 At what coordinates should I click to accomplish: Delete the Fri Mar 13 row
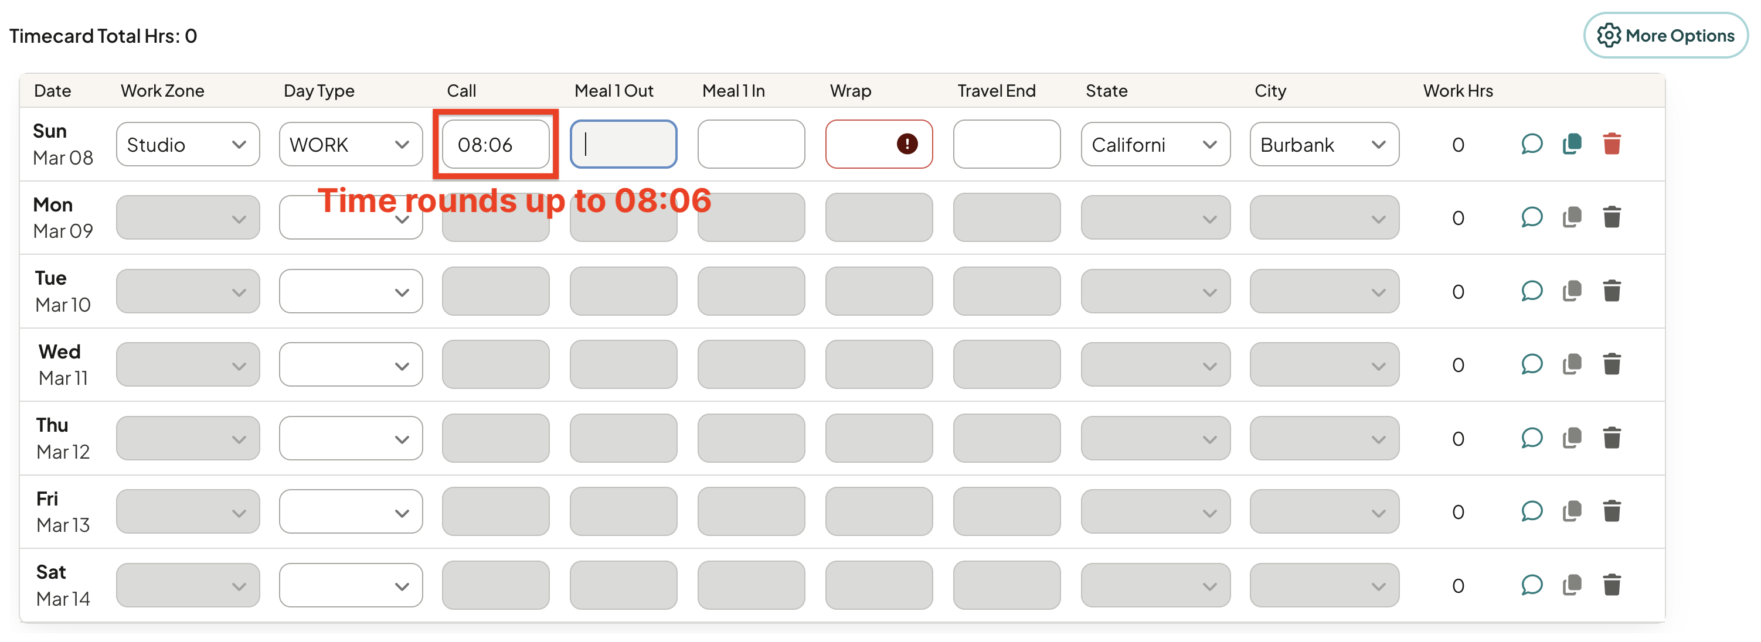pyautogui.click(x=1612, y=511)
